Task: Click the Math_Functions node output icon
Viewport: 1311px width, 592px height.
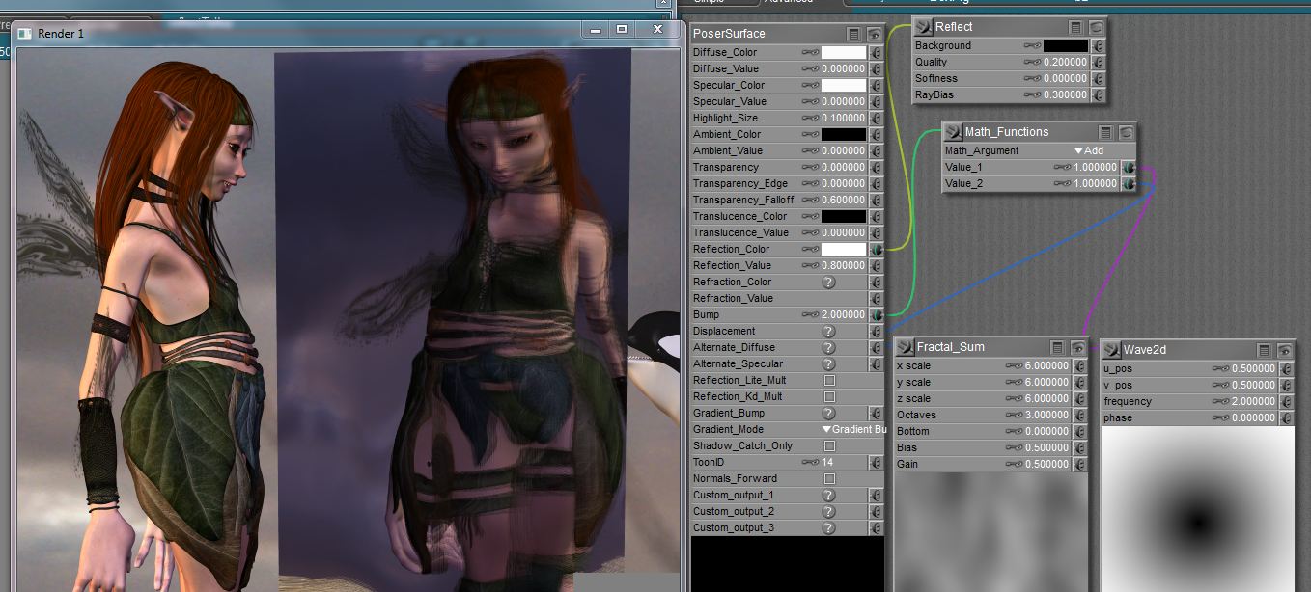Action: pos(952,132)
